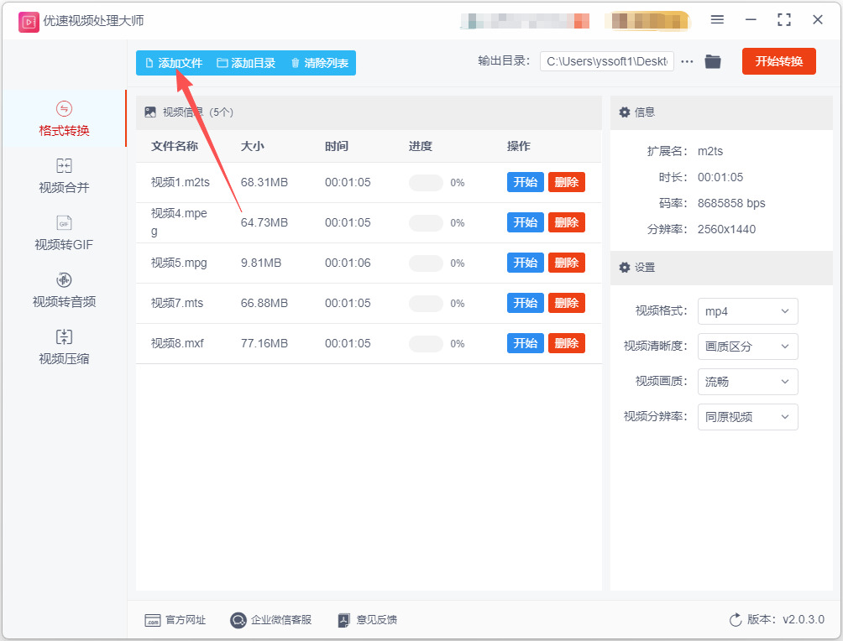Start converting 视频8.mxf
843x641 pixels.
tap(525, 343)
